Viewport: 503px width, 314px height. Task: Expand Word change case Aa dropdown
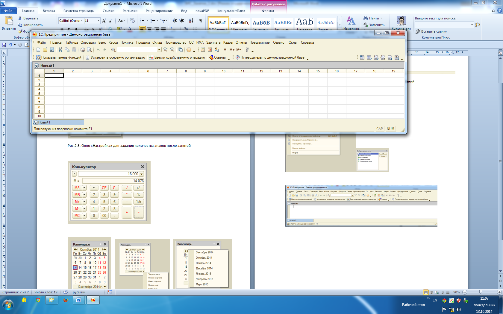pos(124,21)
